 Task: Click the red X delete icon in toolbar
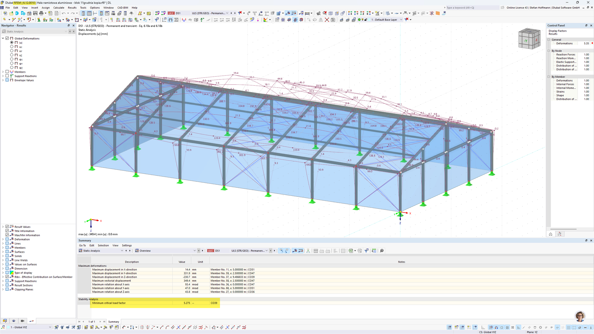pyautogui.click(x=327, y=20)
